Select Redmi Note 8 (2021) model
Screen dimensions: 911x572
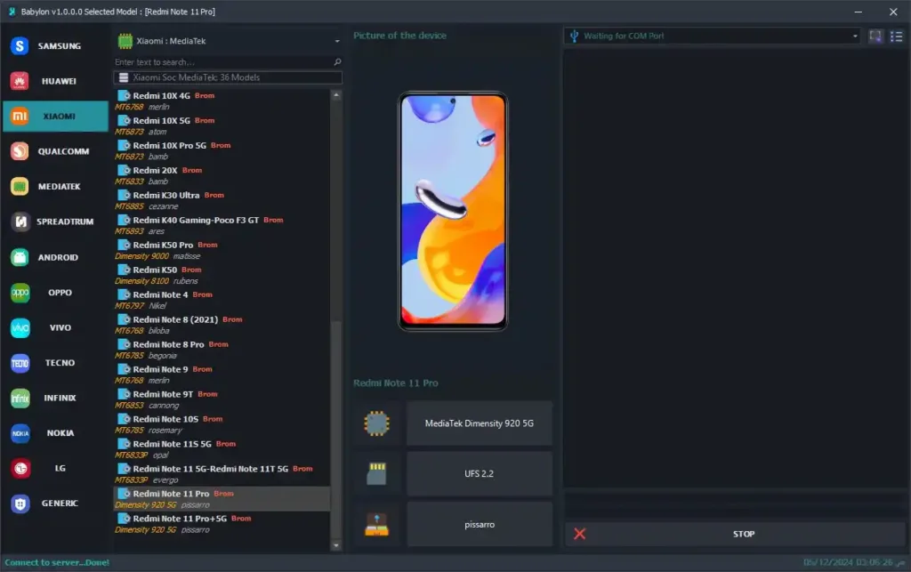(x=222, y=326)
